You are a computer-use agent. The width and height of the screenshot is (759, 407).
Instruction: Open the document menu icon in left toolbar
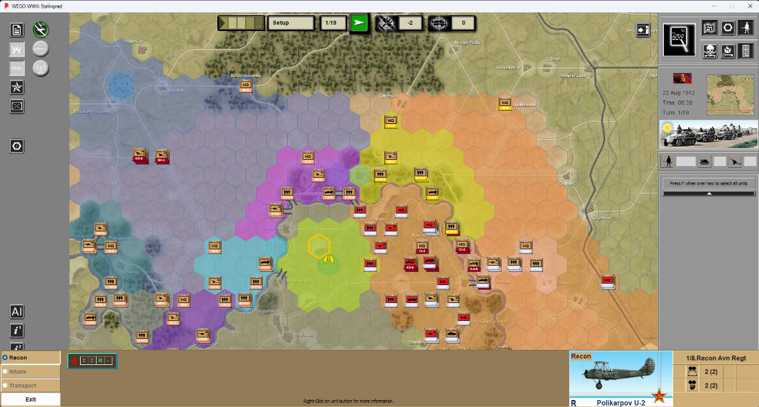click(17, 30)
